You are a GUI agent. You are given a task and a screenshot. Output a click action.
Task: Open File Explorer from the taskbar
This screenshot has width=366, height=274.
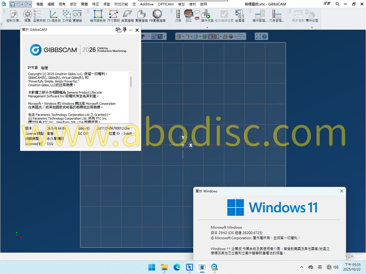pos(164,267)
